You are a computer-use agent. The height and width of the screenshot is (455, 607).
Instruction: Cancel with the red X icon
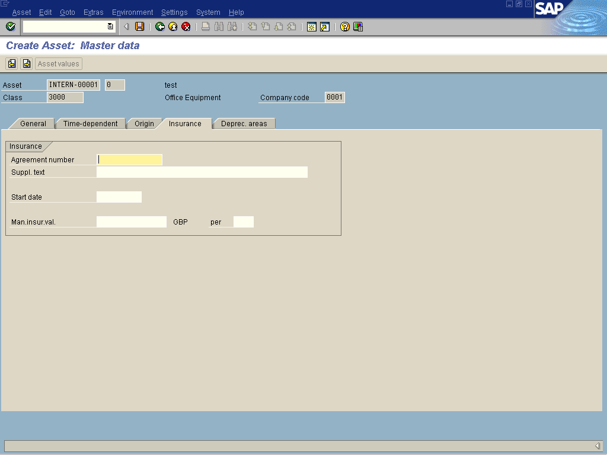click(x=186, y=27)
